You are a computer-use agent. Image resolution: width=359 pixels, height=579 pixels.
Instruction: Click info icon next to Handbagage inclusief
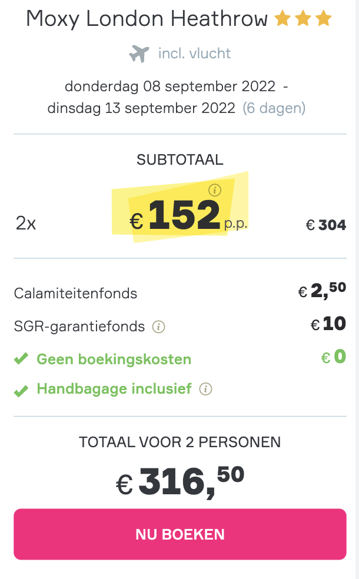click(x=206, y=389)
